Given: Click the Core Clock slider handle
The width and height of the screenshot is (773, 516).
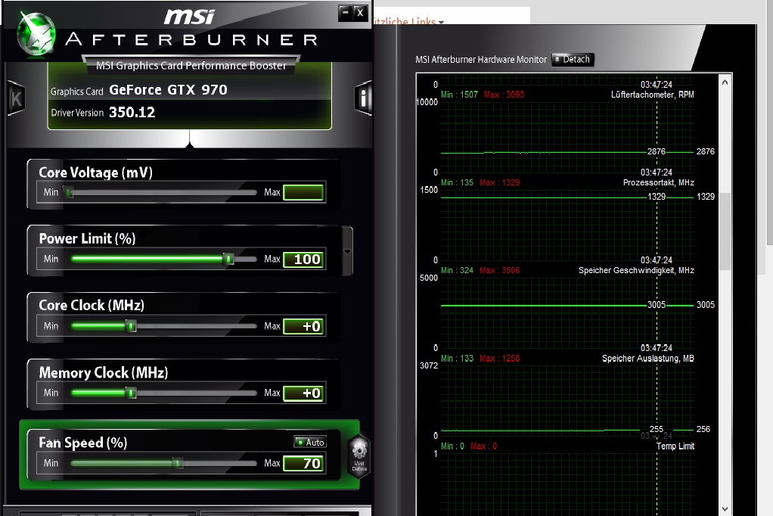Looking at the screenshot, I should [131, 326].
